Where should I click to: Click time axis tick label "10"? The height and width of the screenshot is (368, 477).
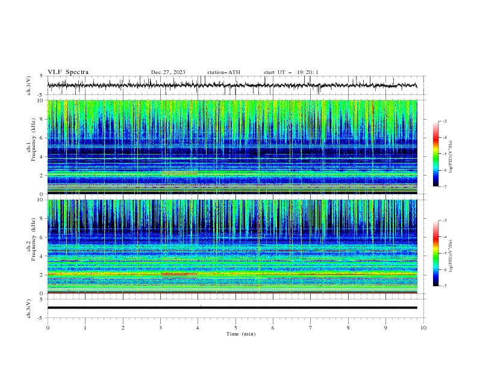[423, 328]
